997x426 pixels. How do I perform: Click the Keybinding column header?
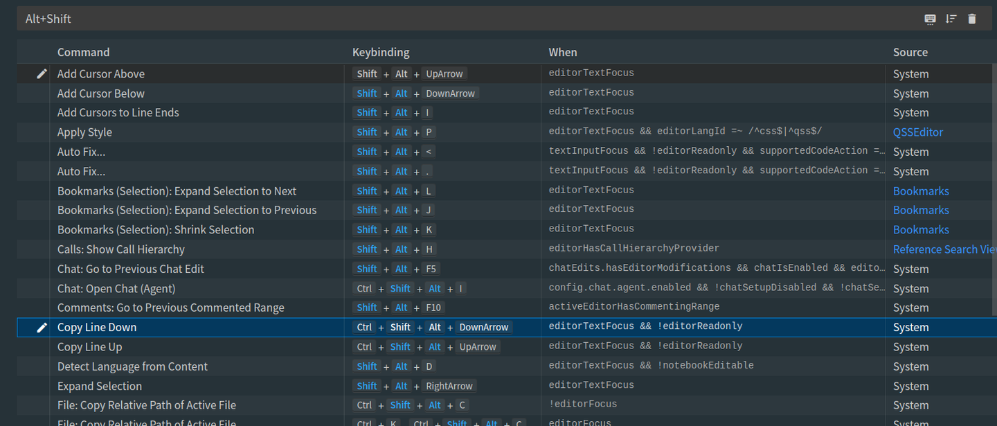click(381, 52)
